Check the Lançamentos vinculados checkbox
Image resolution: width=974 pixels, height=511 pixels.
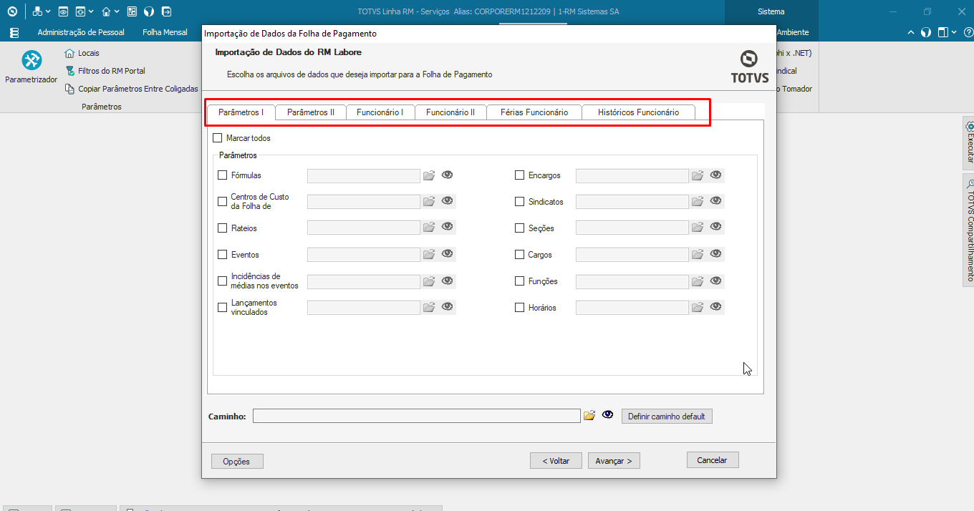[222, 307]
